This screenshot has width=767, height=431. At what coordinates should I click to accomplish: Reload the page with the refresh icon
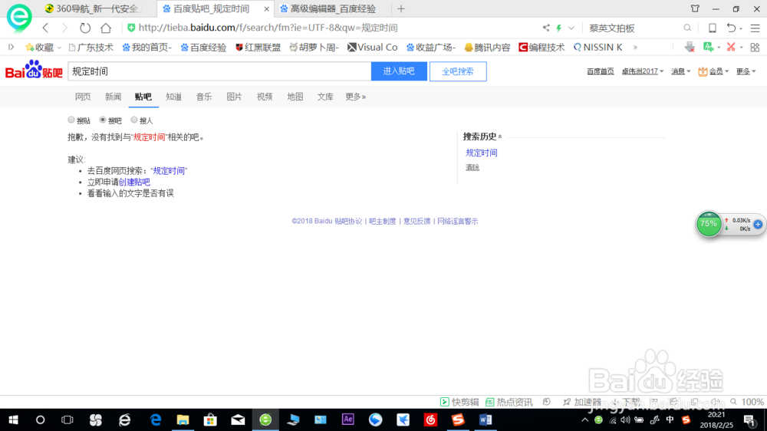click(85, 28)
